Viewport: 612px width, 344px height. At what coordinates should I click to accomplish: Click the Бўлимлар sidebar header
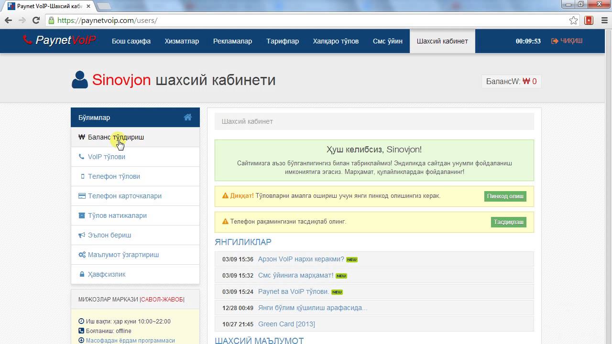click(135, 118)
